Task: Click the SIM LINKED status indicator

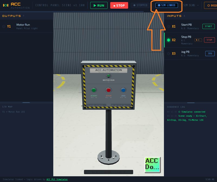Action: 167,5
